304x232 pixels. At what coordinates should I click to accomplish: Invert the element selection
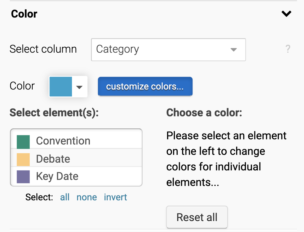coord(115,197)
